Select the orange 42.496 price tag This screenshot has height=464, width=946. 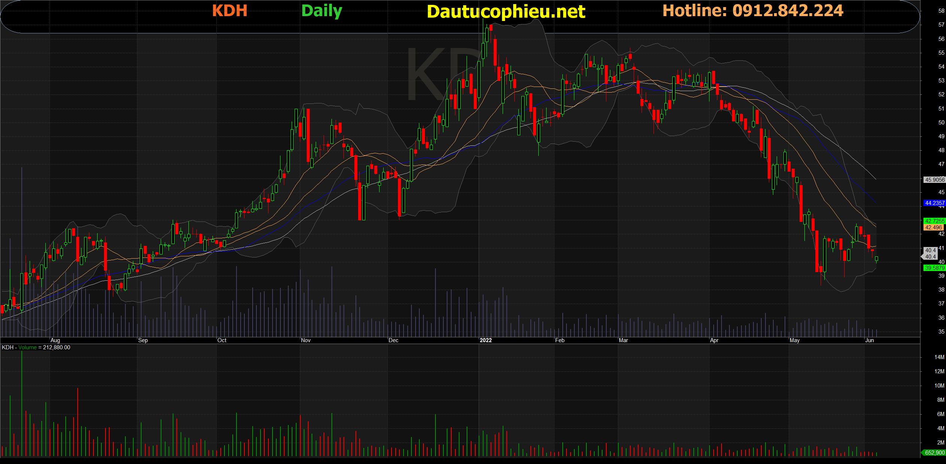[x=933, y=228]
